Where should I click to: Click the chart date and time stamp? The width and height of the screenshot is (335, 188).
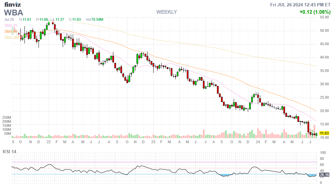pos(301,5)
